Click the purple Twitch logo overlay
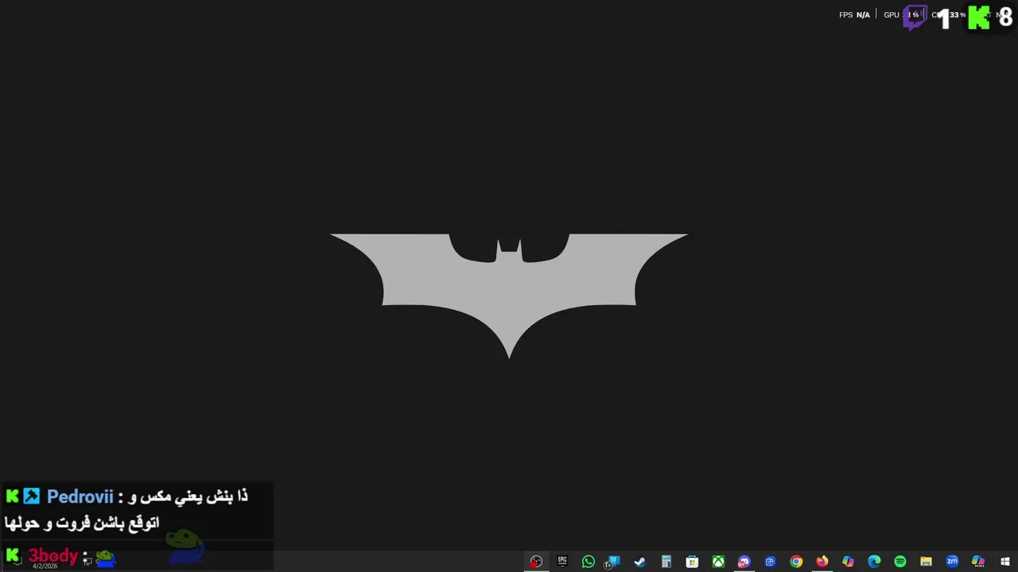This screenshot has height=572, width=1018. tap(915, 17)
